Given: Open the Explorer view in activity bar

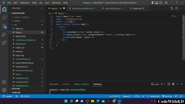Looking at the screenshot, I should (4, 10).
